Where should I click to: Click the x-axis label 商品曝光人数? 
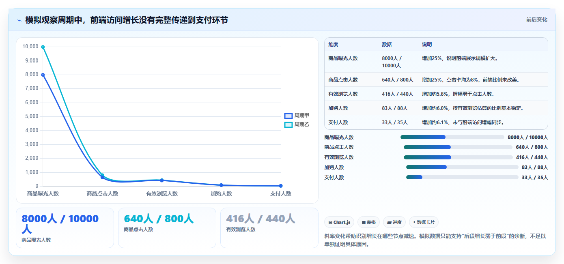[x=43, y=194]
